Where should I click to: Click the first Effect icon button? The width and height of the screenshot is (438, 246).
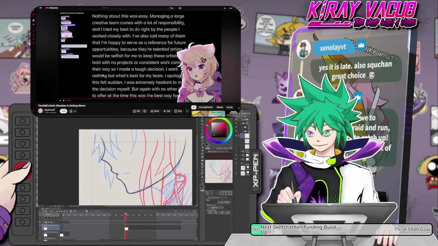[219, 202]
